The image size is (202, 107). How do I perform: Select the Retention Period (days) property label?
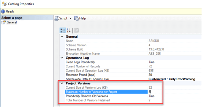tap(80, 75)
